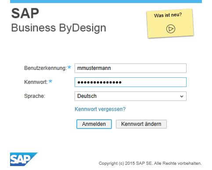This screenshot has height=170, width=212.
Task: Click the Kennwort label
Action: pyautogui.click(x=36, y=82)
